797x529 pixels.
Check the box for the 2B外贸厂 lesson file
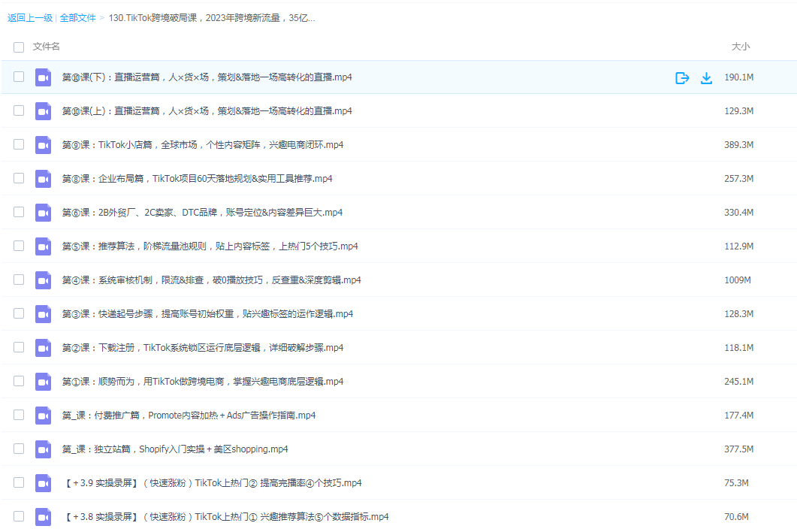(19, 213)
